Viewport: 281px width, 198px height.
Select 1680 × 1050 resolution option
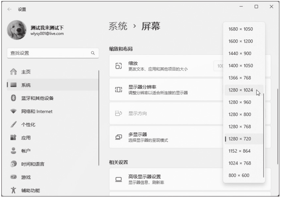[241, 29]
